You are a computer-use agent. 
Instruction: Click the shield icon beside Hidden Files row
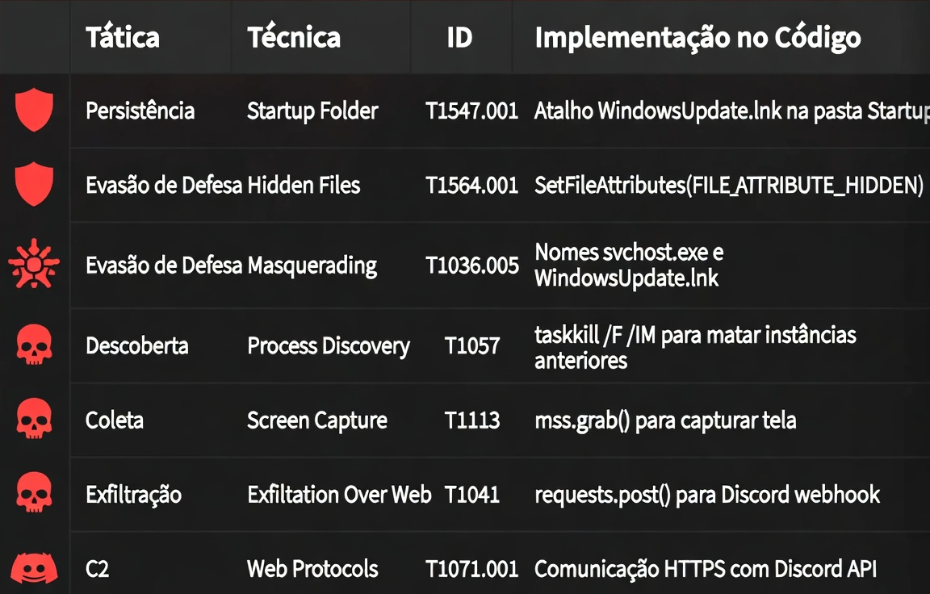(34, 185)
